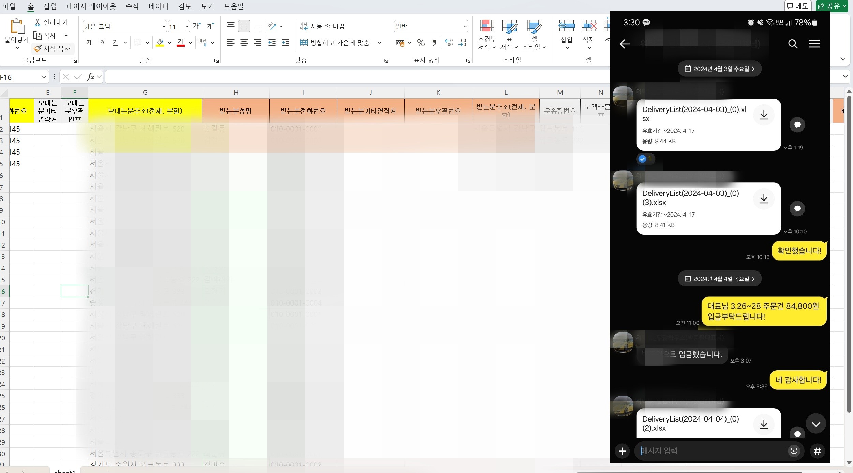Click the Format Painter (서식 복사) brush icon
Viewport: 853px width, 473px height.
(x=38, y=49)
